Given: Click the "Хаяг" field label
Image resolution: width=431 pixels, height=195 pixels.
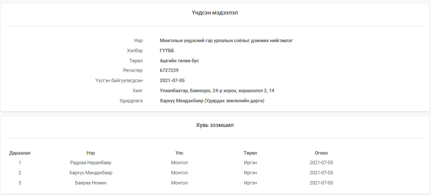Looking at the screenshot, I should [137, 90].
